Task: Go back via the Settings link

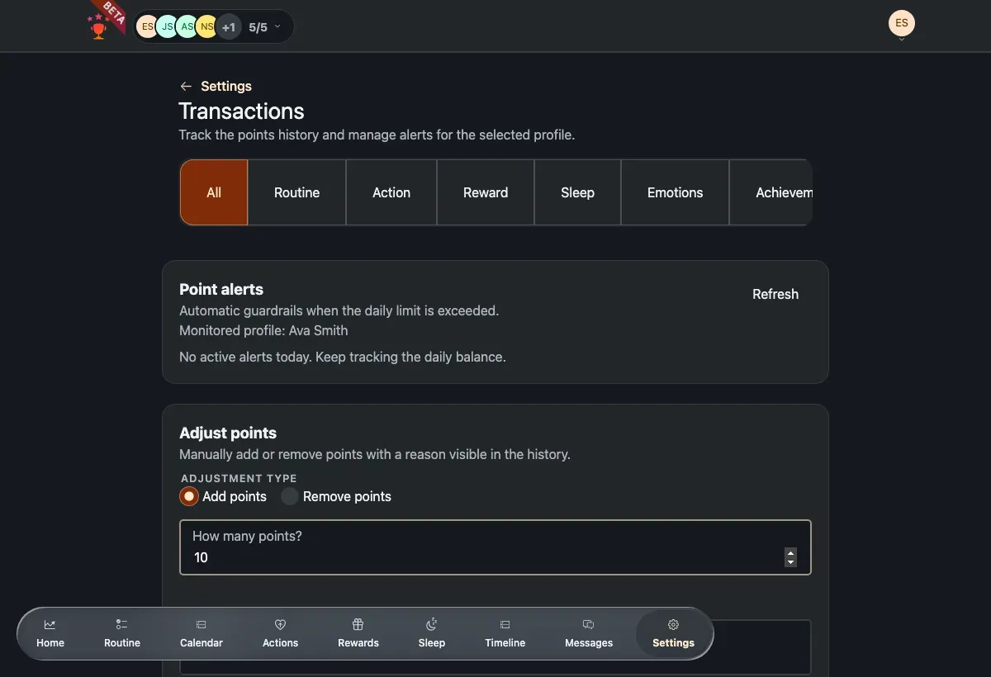Action: click(226, 86)
